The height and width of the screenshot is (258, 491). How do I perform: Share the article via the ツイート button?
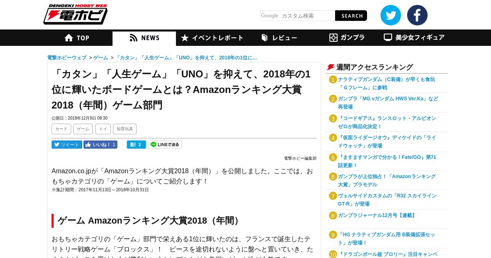tap(67, 145)
